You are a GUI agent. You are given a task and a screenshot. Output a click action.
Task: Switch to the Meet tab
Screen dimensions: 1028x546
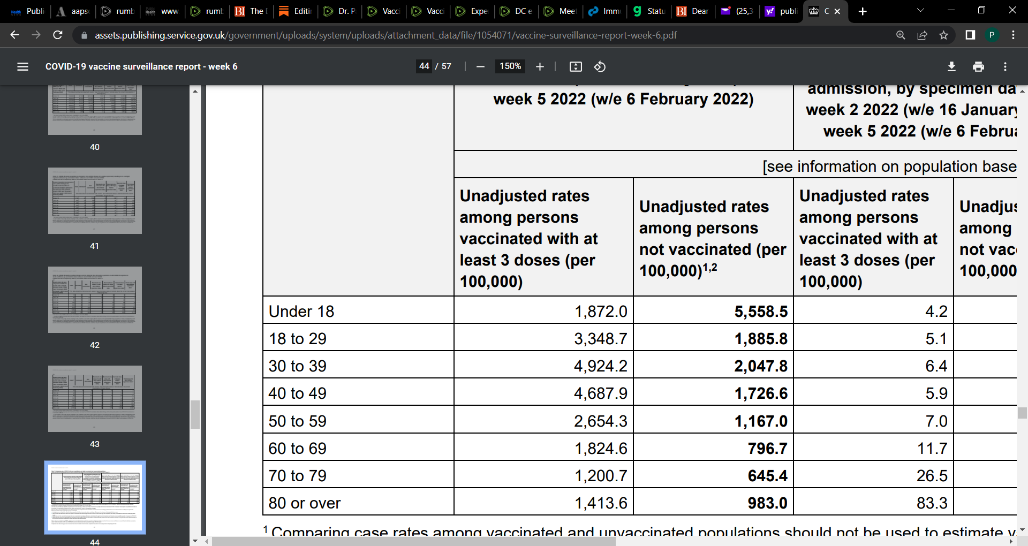click(561, 11)
